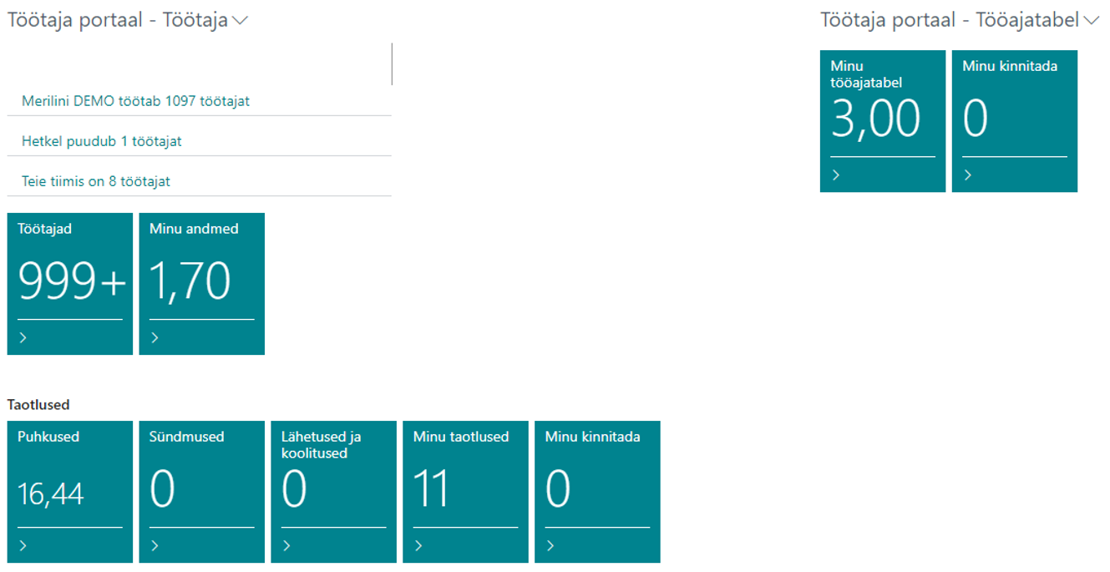Open the Minu tööajatabel tile
1110x572 pixels.
[x=883, y=121]
